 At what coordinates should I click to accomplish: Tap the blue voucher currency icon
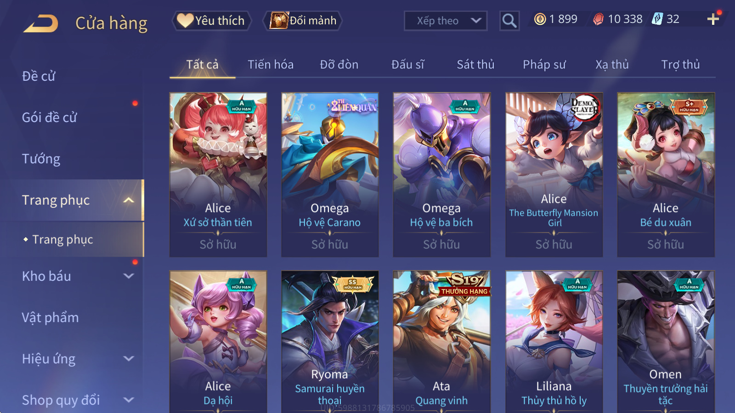click(657, 19)
